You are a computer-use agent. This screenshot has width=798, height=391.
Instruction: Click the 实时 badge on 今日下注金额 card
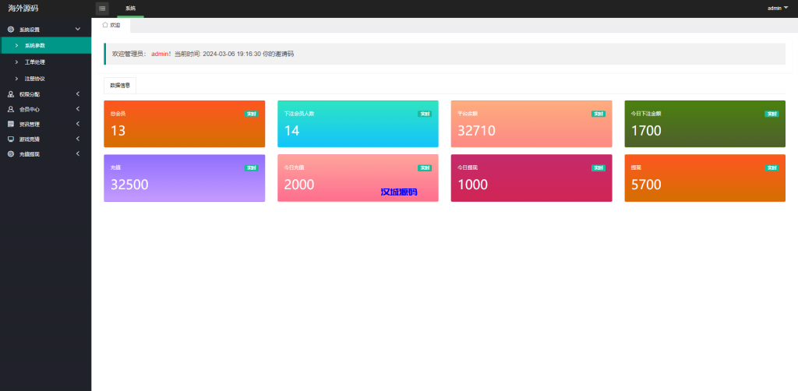tap(771, 114)
